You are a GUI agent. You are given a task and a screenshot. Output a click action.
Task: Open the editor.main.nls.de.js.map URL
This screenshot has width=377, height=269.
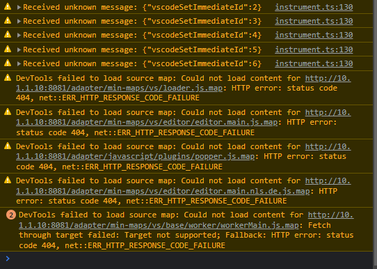click(x=163, y=191)
